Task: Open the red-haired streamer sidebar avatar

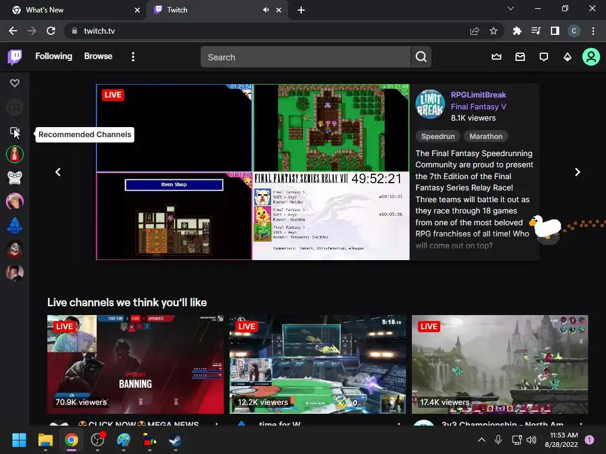Action: pos(15,154)
